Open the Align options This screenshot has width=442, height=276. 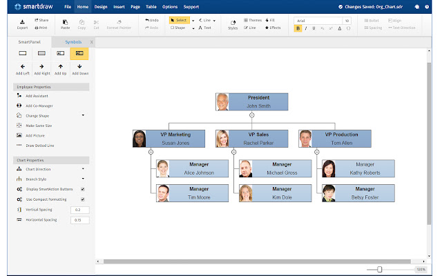[394, 21]
